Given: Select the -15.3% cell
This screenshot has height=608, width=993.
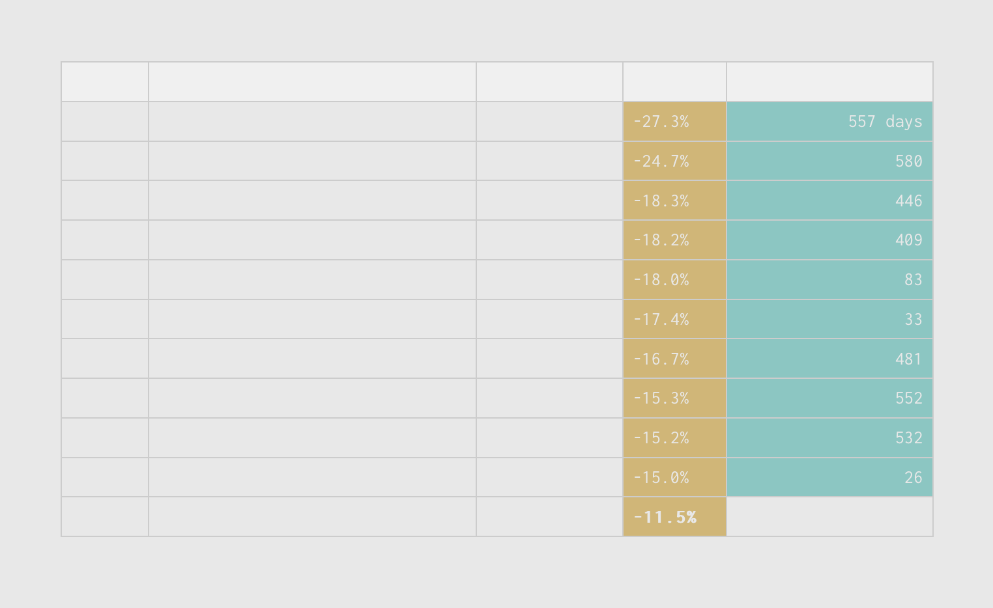Looking at the screenshot, I should [674, 398].
